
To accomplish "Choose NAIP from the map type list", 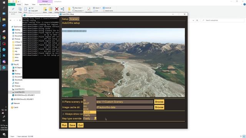I will (90, 103).
